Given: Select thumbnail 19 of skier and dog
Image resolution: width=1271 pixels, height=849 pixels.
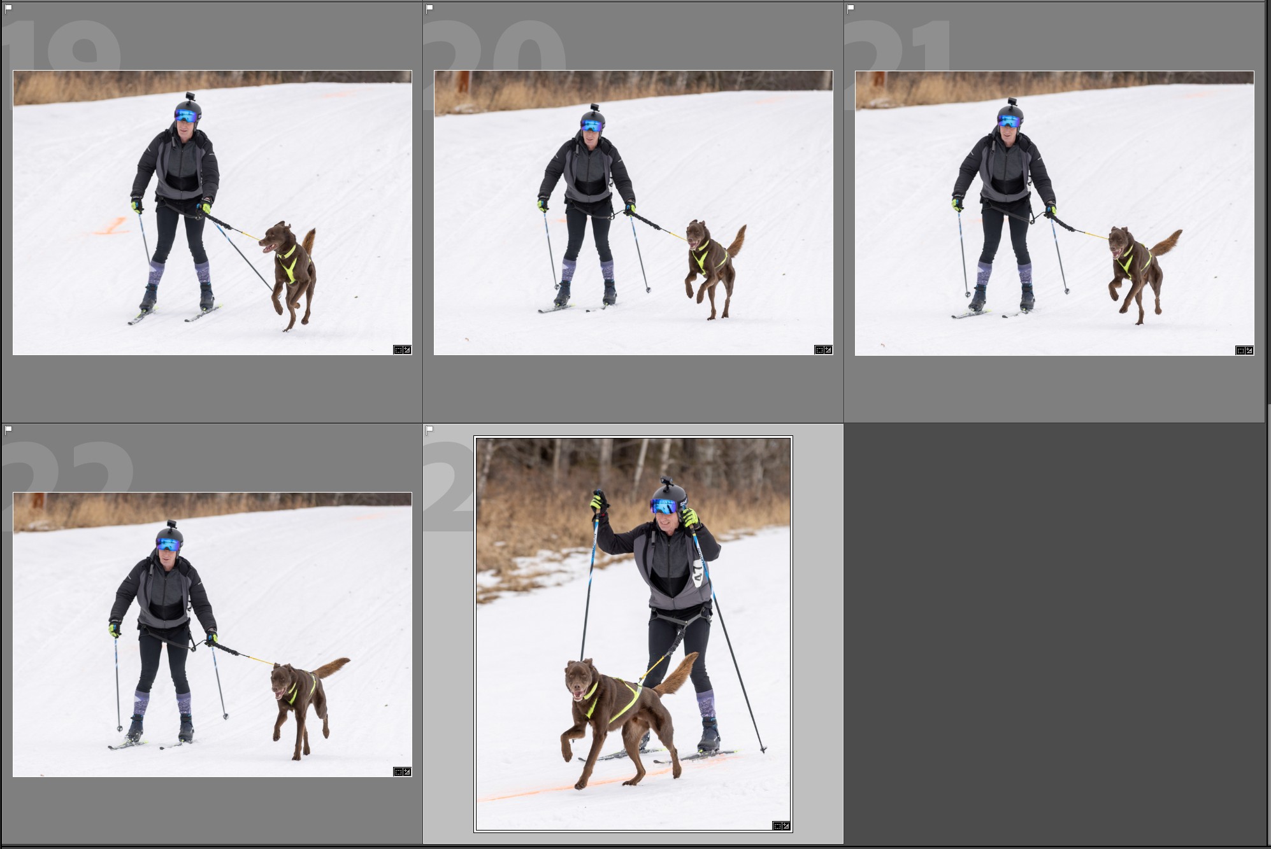Looking at the screenshot, I should click(x=212, y=213).
